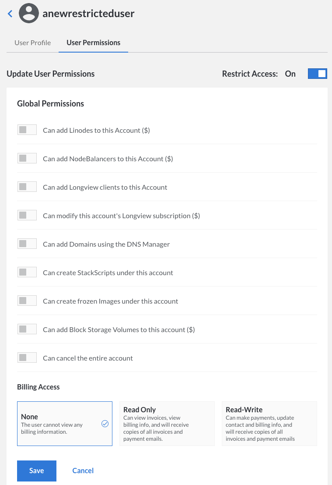Click the Cancel link
The height and width of the screenshot is (485, 332).
(83, 471)
